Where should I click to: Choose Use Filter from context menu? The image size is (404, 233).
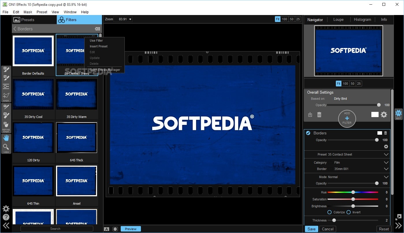pyautogui.click(x=96, y=40)
